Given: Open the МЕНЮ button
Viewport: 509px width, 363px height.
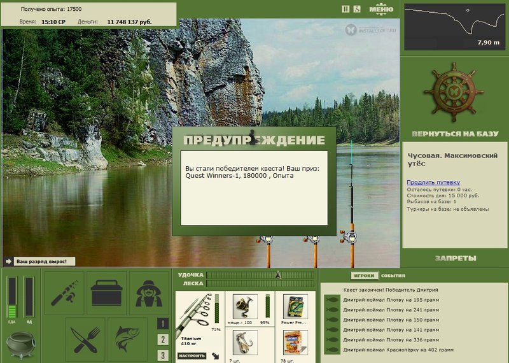Looking at the screenshot, I should [x=381, y=9].
